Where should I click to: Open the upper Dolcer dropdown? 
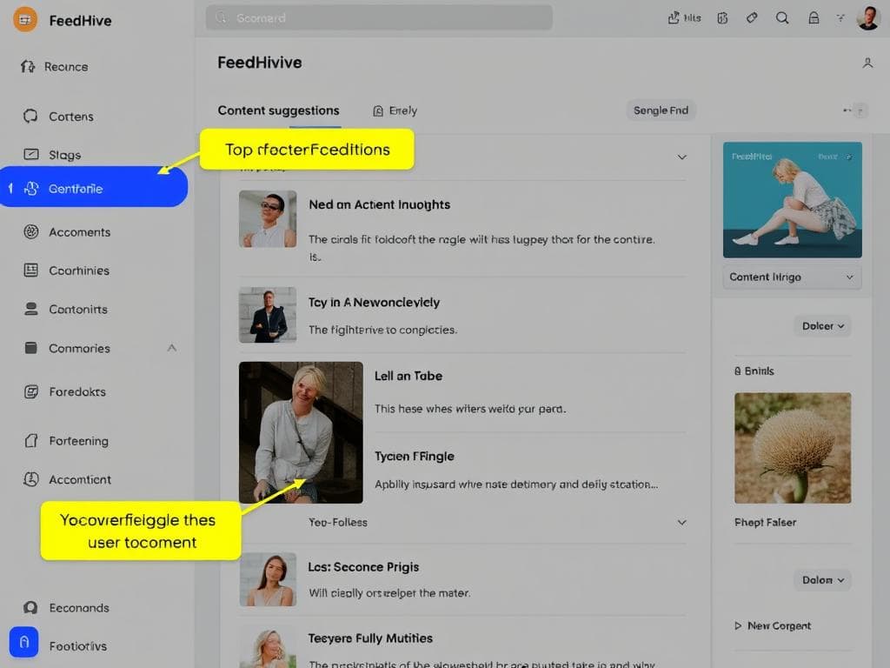[822, 326]
